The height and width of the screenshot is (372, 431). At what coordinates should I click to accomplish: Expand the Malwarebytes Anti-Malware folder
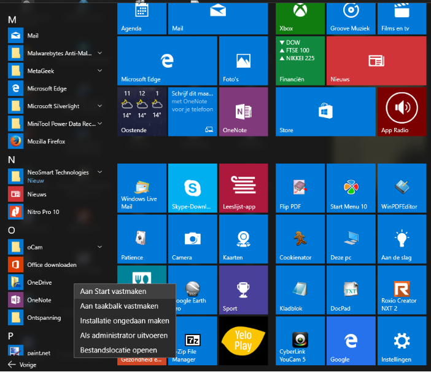click(x=99, y=53)
